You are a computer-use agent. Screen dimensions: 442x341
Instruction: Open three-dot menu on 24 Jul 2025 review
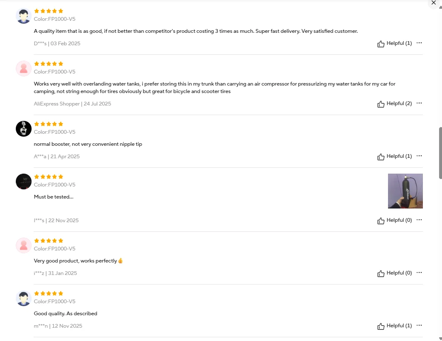[x=419, y=103]
